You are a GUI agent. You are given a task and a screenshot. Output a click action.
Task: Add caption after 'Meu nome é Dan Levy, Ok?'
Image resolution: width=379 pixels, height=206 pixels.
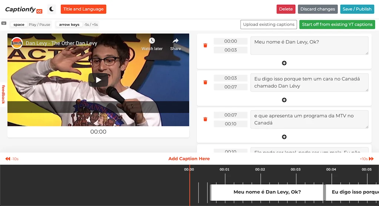(x=284, y=63)
